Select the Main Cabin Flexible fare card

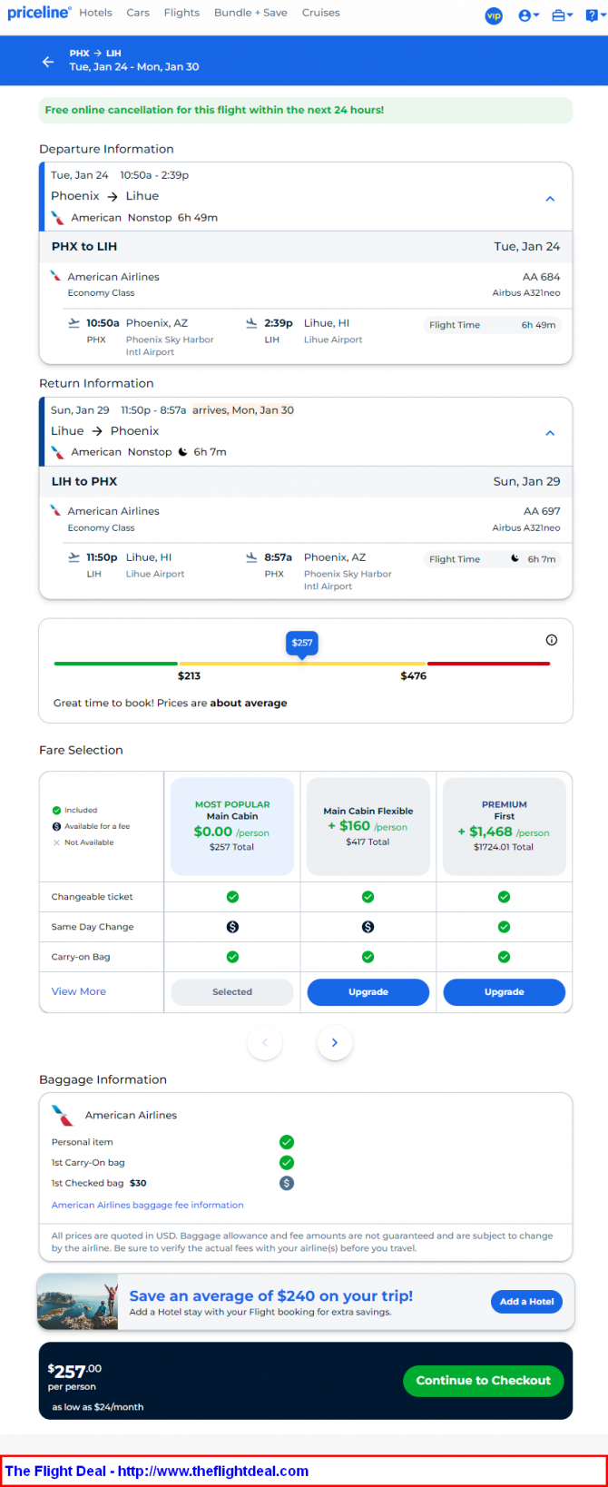(368, 826)
